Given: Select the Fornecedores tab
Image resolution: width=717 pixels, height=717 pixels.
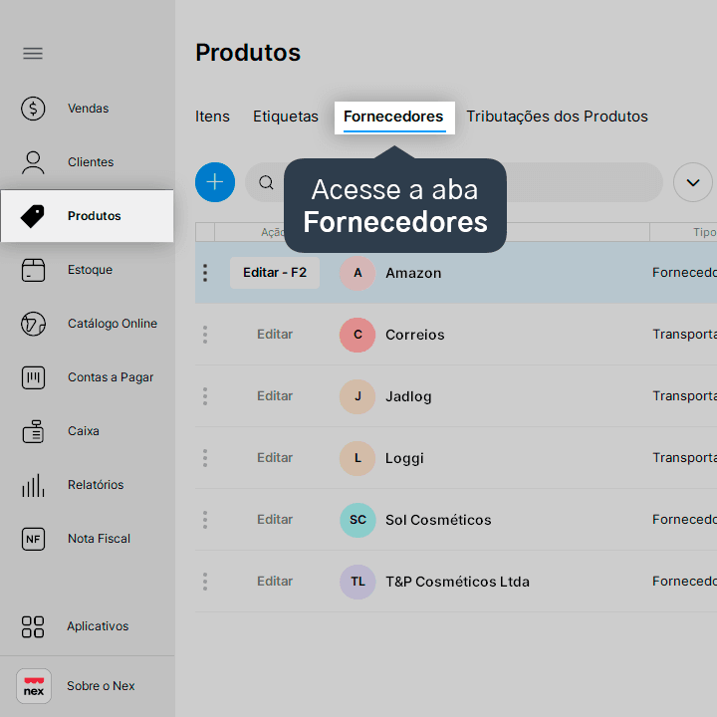Looking at the screenshot, I should pyautogui.click(x=394, y=118).
